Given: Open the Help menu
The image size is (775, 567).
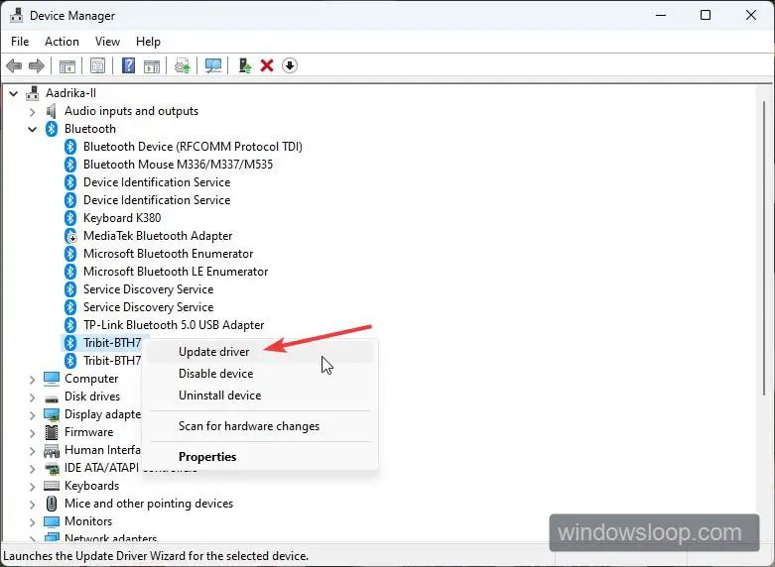Looking at the screenshot, I should [x=148, y=42].
